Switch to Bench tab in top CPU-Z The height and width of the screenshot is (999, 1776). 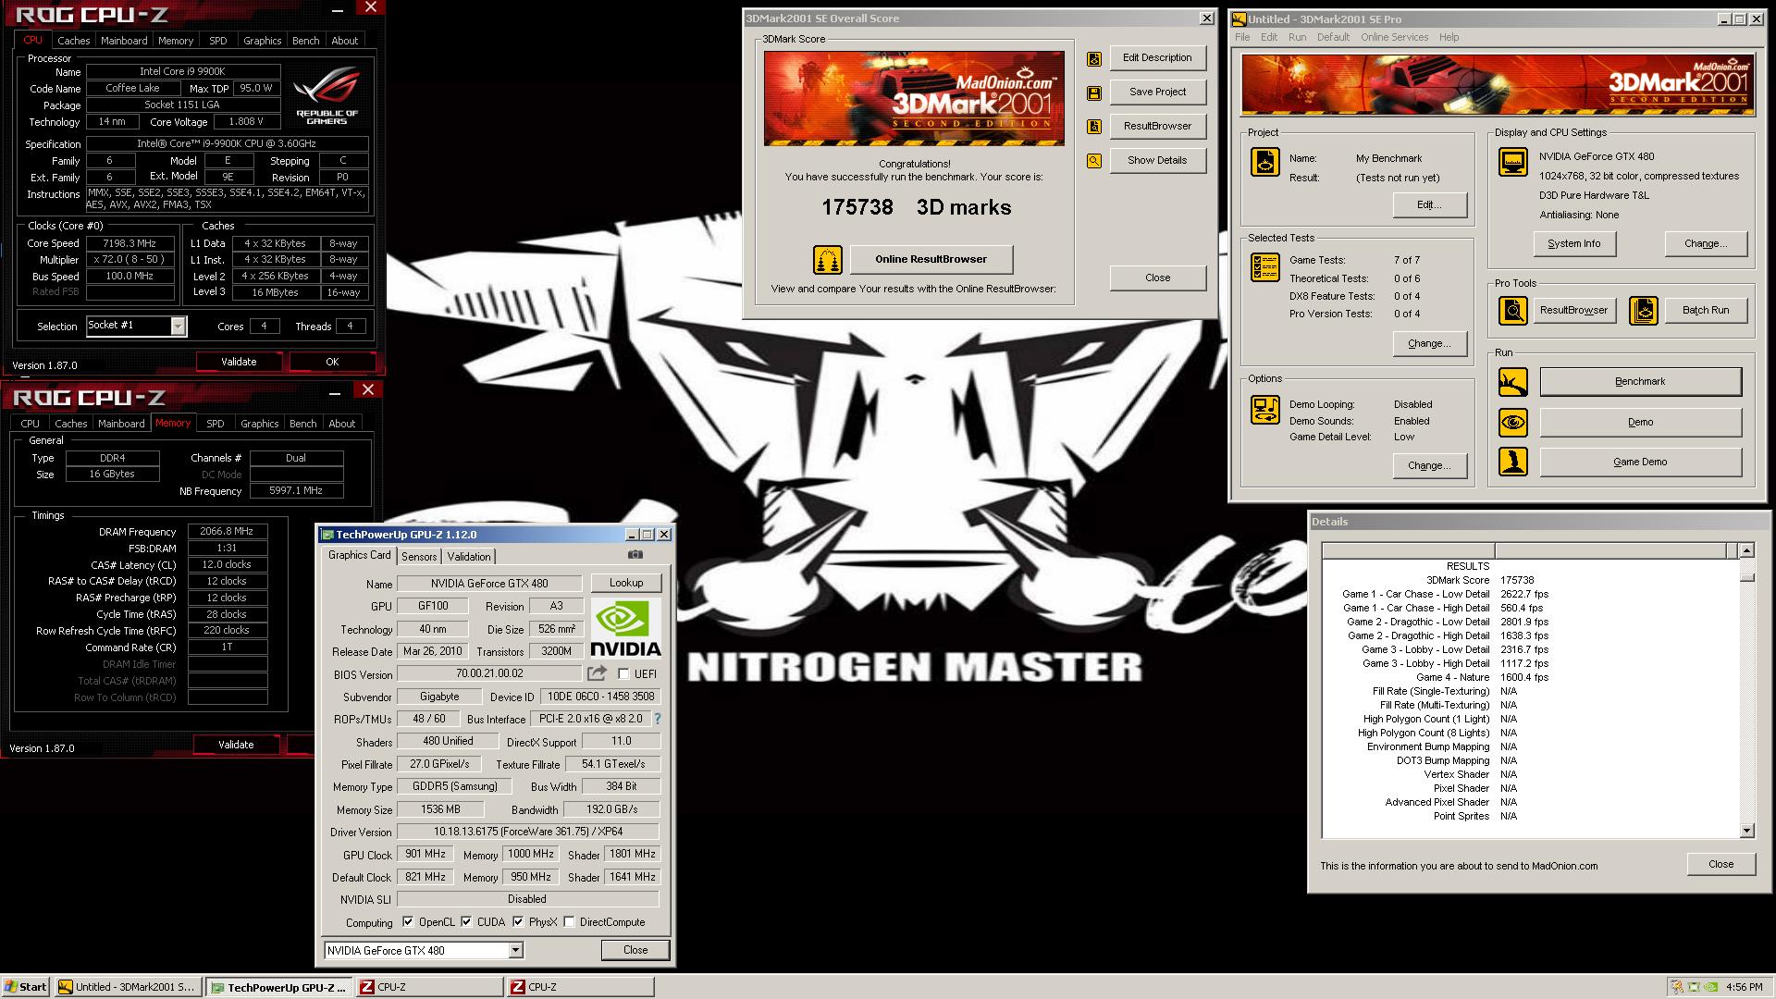click(305, 41)
